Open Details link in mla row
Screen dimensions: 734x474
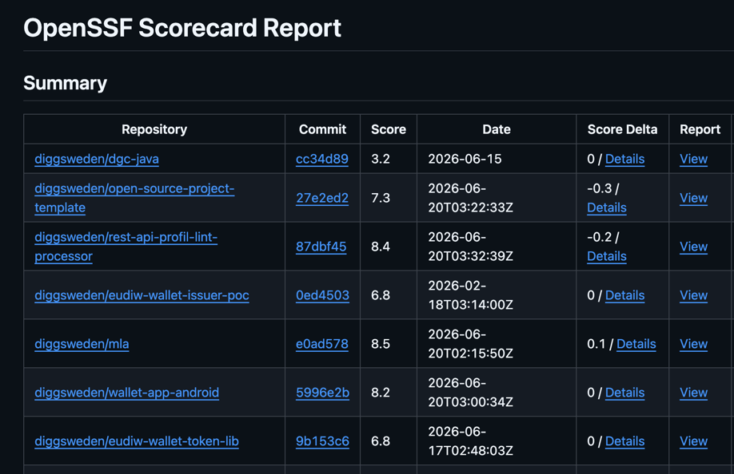pos(636,344)
